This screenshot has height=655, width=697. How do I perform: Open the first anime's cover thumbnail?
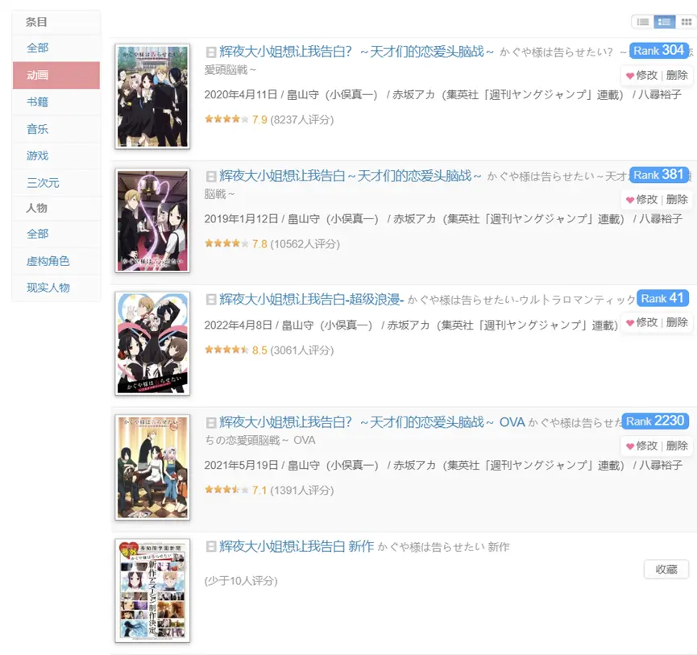click(152, 97)
